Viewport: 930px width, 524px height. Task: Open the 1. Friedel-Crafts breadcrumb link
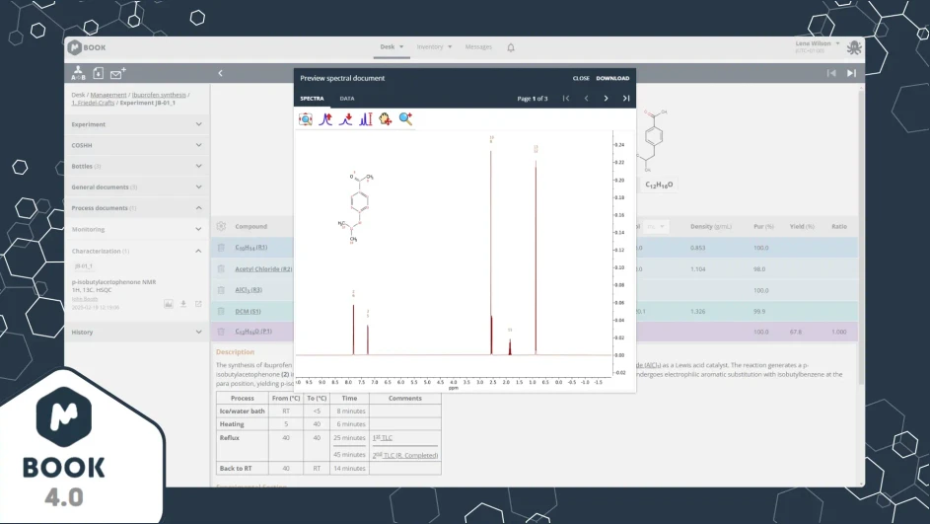click(x=93, y=103)
